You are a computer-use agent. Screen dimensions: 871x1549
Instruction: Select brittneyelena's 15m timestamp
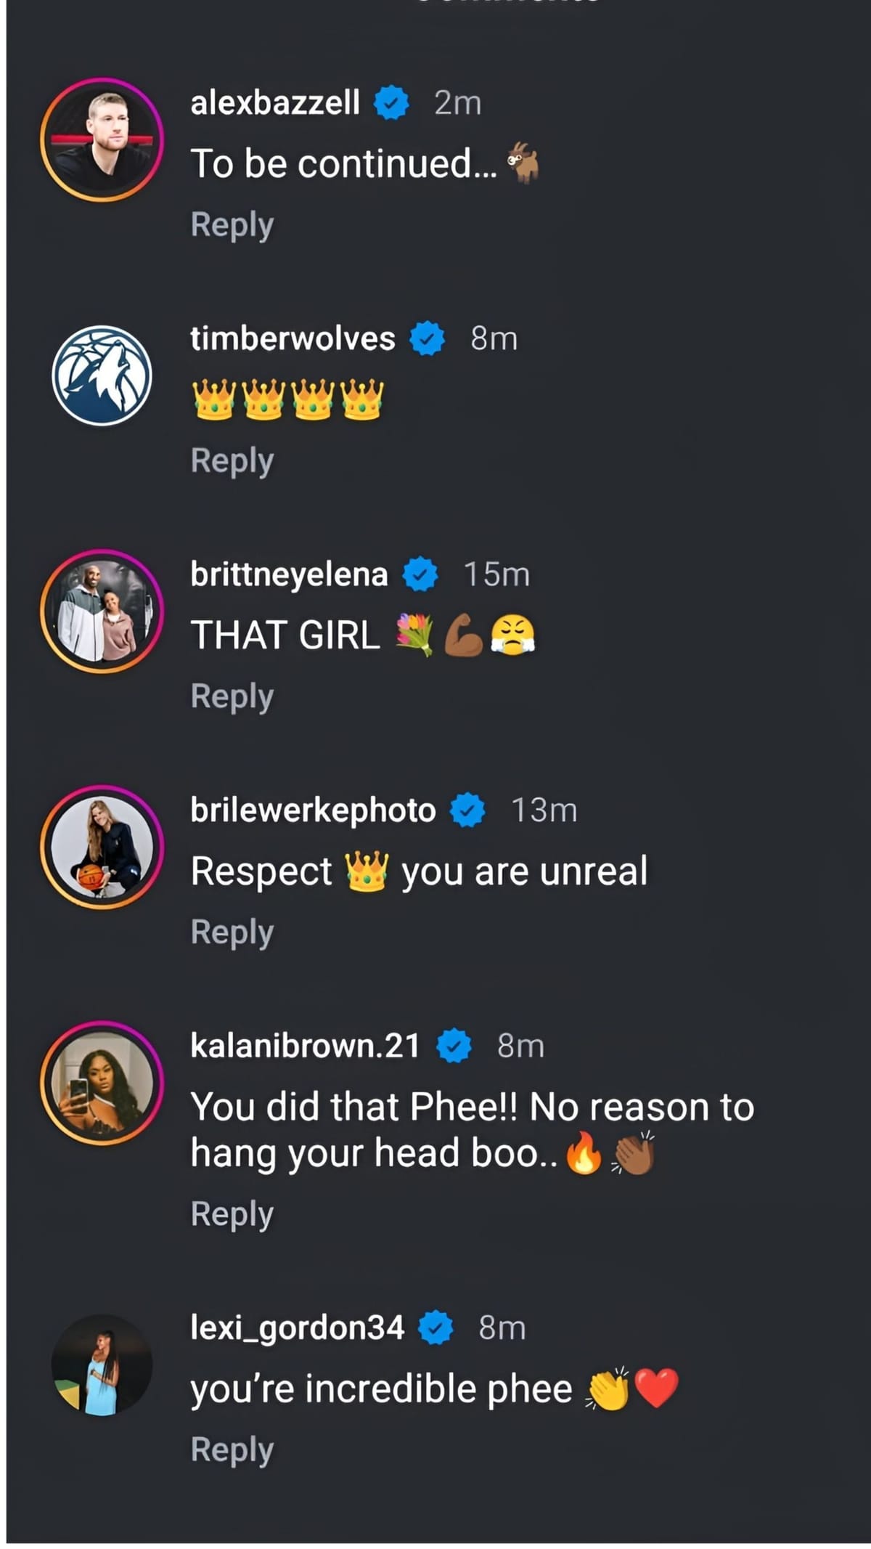coord(497,574)
